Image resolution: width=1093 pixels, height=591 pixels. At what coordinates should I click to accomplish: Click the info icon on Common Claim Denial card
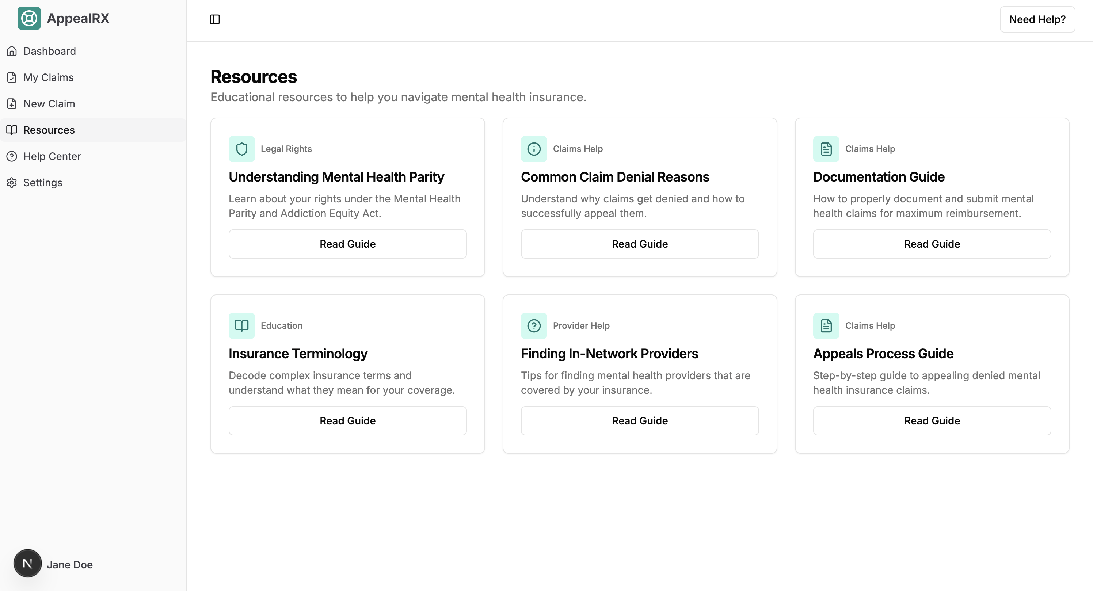[534, 149]
